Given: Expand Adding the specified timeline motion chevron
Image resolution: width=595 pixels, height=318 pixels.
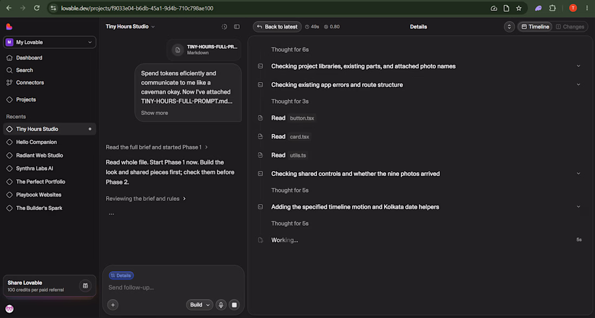Looking at the screenshot, I should coord(578,207).
